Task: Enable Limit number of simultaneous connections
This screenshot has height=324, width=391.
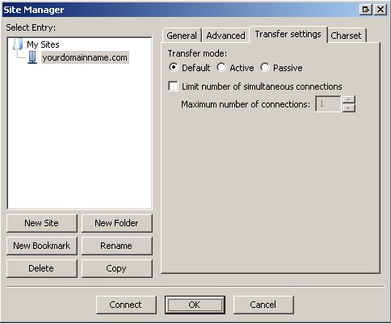Action: pos(173,86)
